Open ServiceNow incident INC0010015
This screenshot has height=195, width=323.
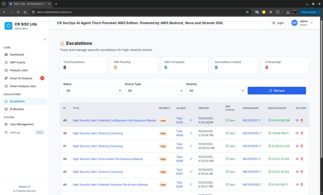tap(252, 146)
